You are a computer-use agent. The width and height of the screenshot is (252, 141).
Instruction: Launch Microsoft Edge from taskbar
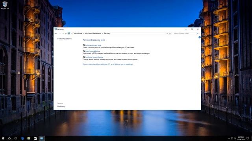tap(22, 138)
